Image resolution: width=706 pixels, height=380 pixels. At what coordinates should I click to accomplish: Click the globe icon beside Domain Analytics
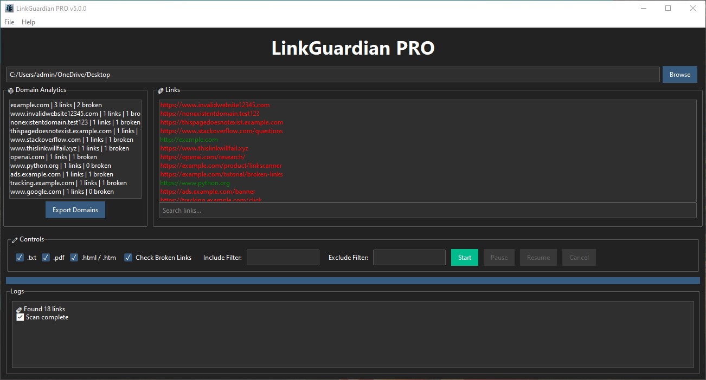click(x=11, y=90)
